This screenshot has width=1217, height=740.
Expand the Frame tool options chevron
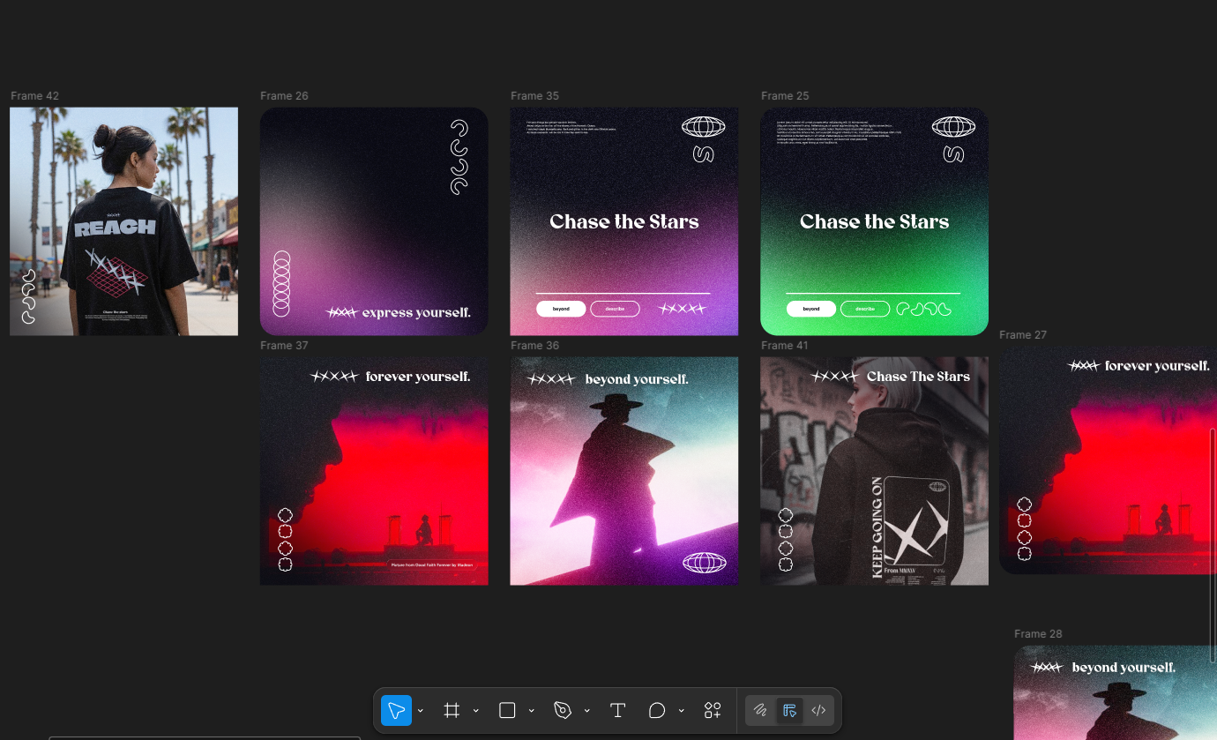[x=476, y=711]
